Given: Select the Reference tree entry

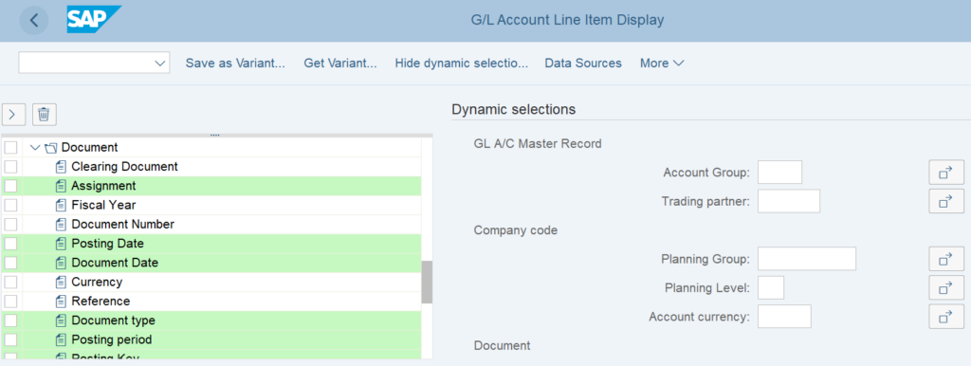Looking at the screenshot, I should point(101,302).
